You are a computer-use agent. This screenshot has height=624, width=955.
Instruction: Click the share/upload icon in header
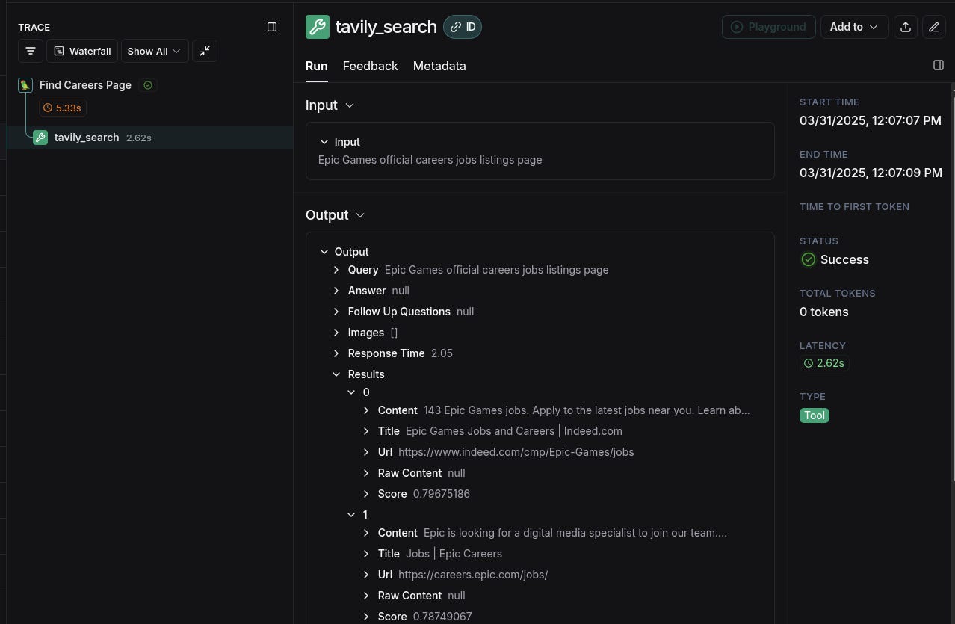(x=905, y=27)
